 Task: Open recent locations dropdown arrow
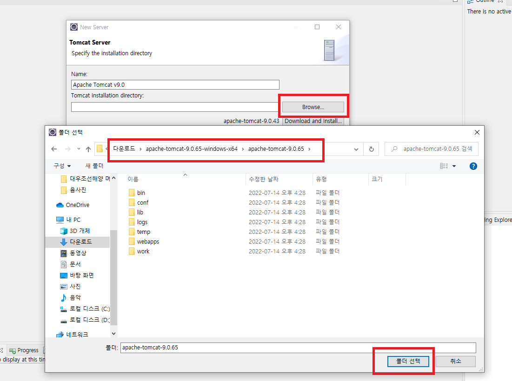tap(79, 149)
